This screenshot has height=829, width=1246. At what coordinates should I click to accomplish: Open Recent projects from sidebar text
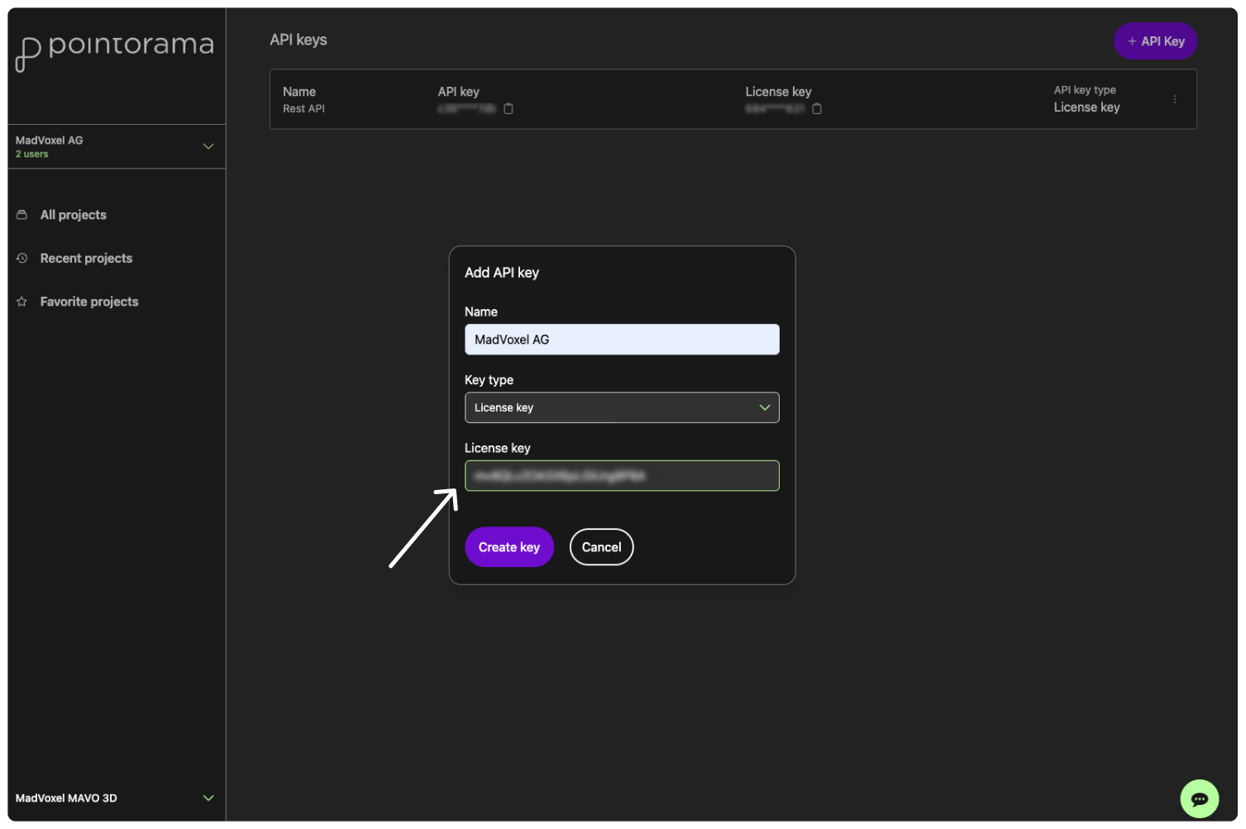click(x=86, y=259)
